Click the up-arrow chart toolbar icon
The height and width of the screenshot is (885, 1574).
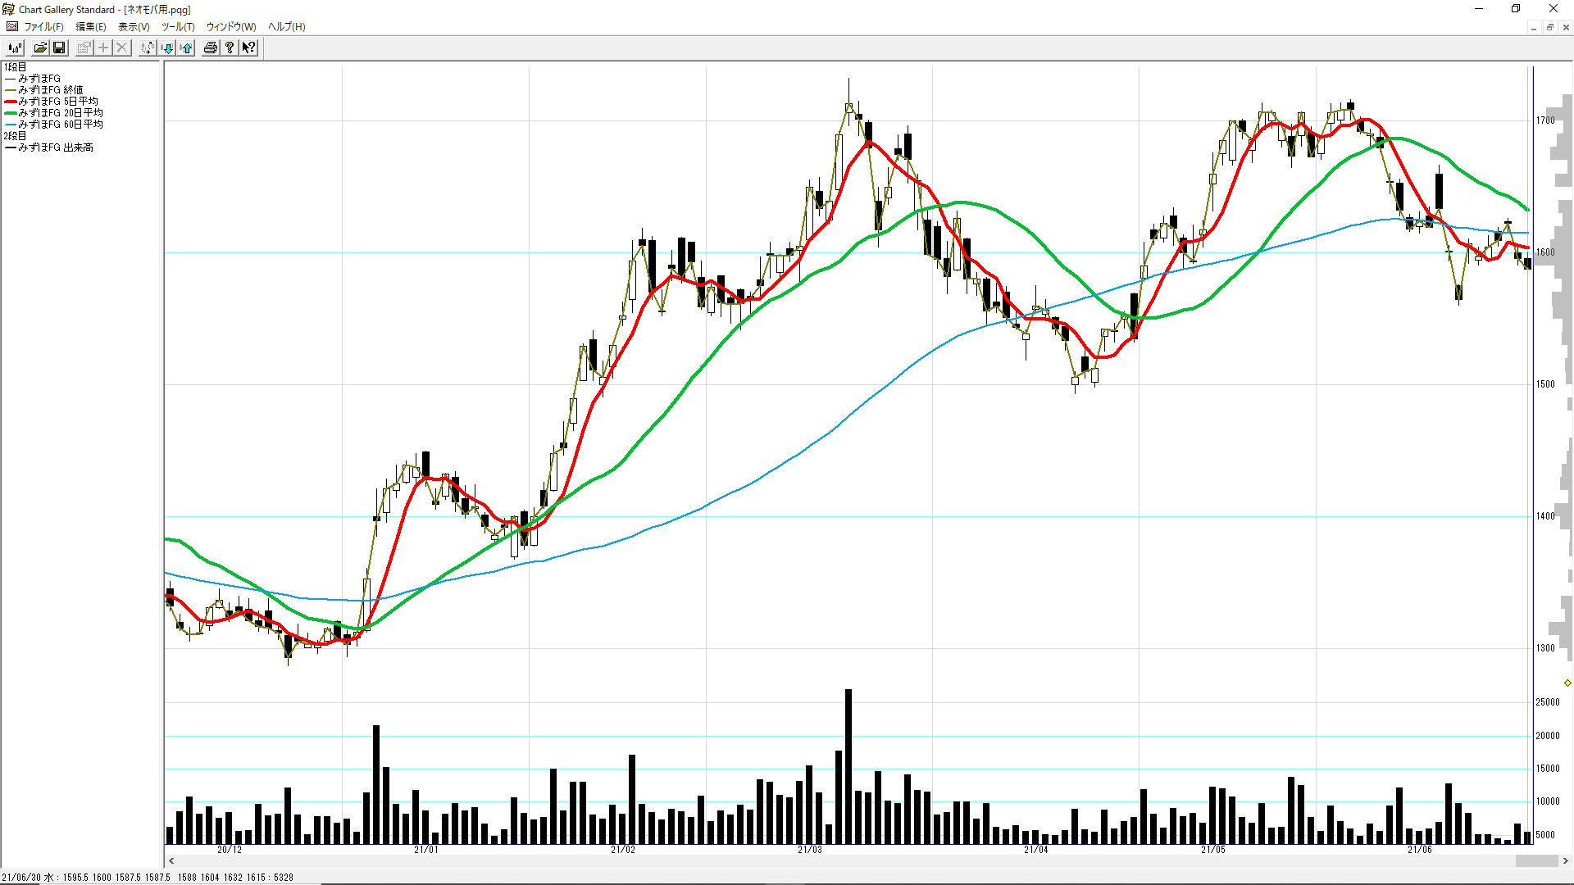point(187,48)
